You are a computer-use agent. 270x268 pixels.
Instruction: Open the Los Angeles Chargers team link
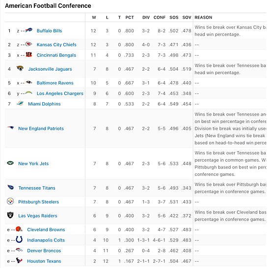[60, 94]
